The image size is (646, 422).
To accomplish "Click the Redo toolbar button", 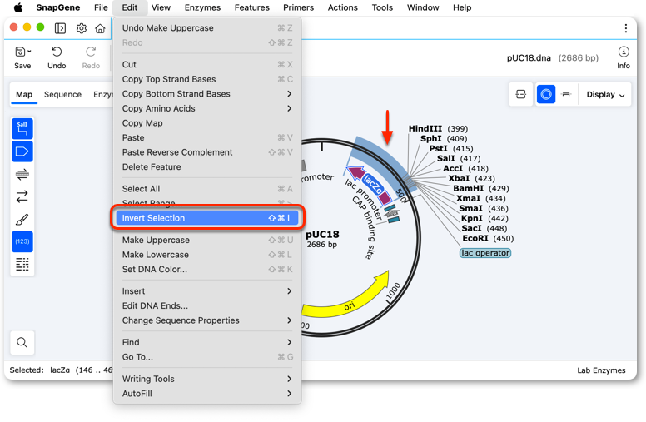I will click(91, 57).
